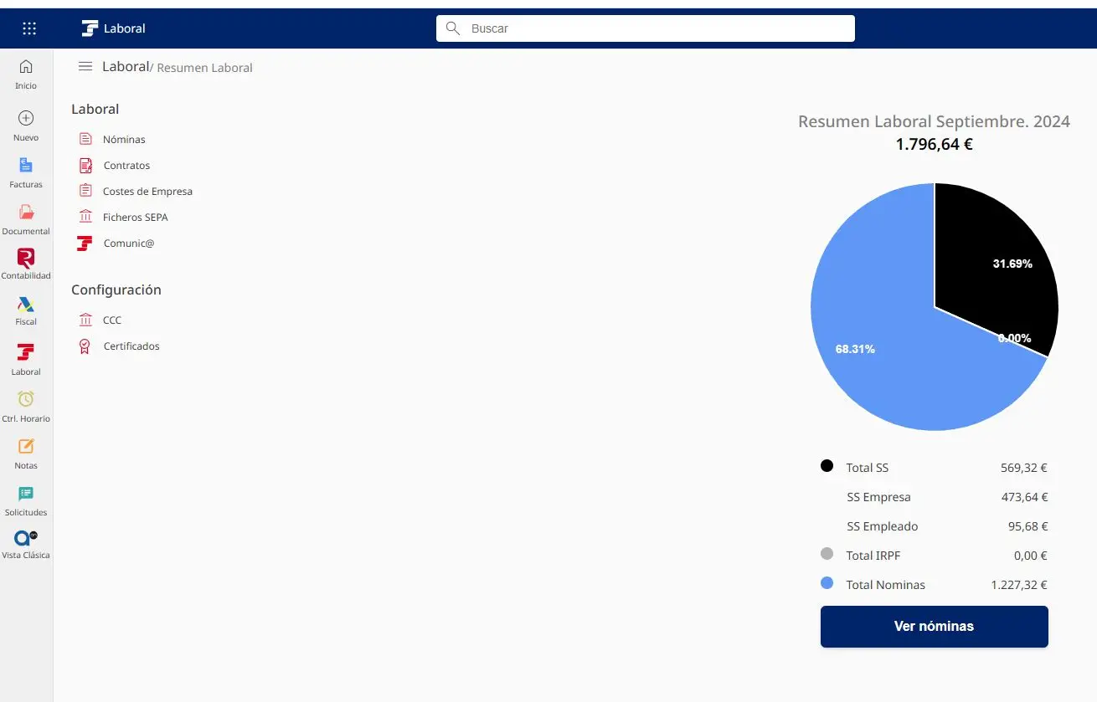The width and height of the screenshot is (1097, 702).
Task: Click the blue Total Nominas legend dot
Action: (x=827, y=583)
